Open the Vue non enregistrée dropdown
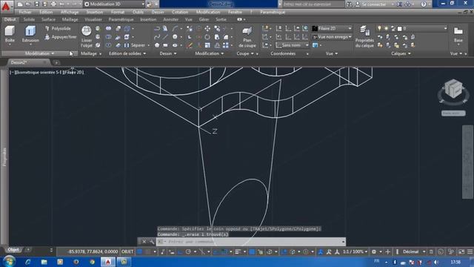This screenshot has height=267, width=474. coord(333,37)
